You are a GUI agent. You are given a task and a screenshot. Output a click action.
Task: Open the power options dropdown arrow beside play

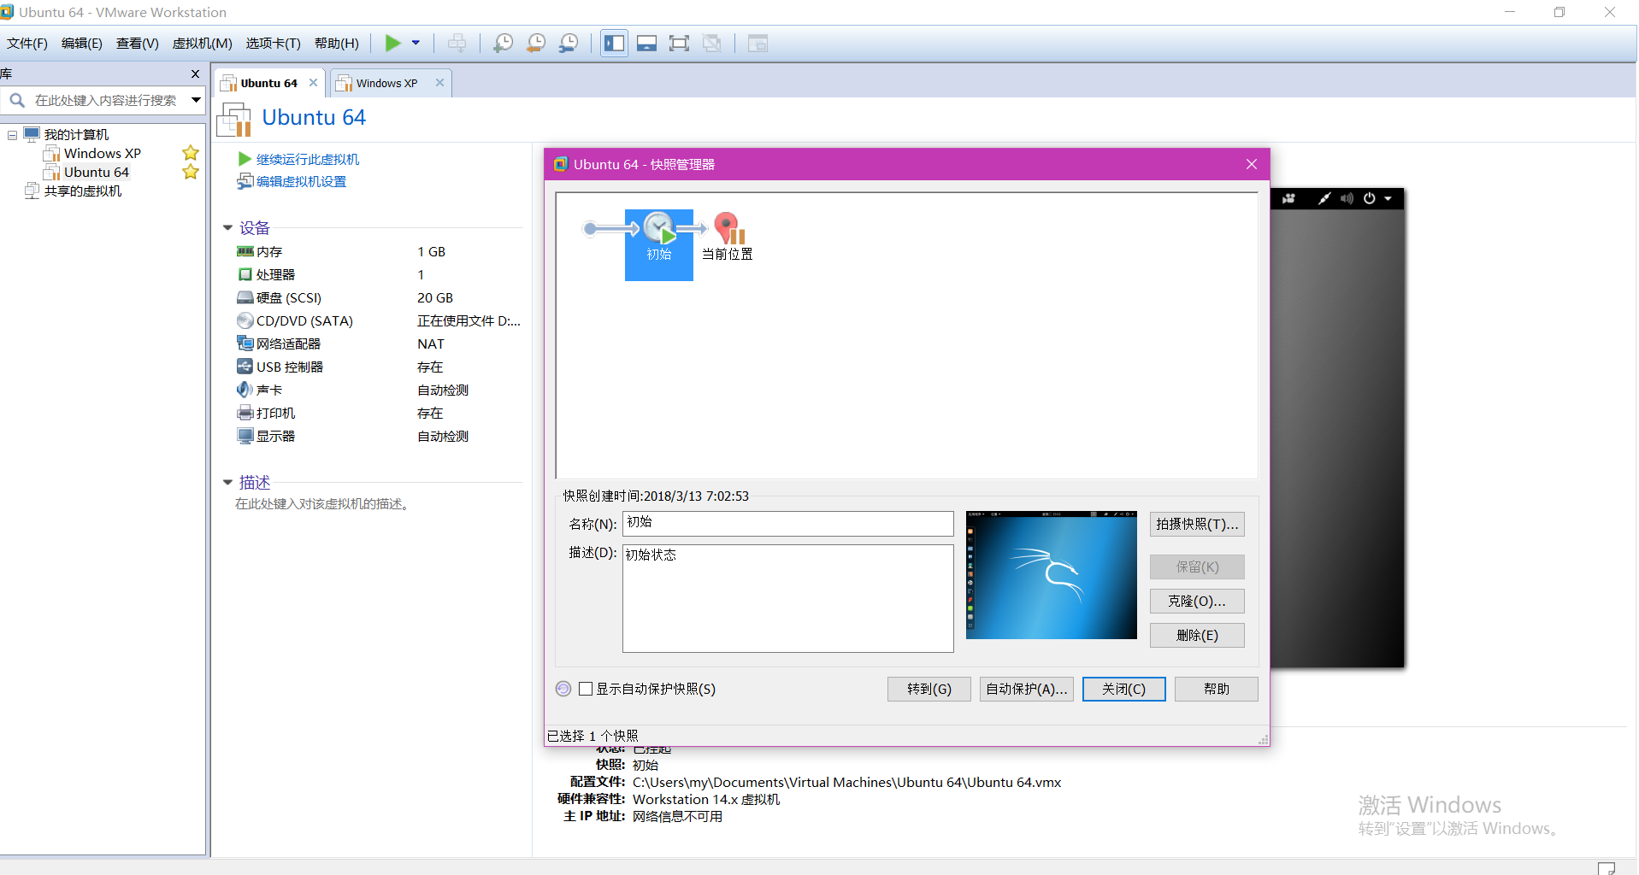(416, 43)
